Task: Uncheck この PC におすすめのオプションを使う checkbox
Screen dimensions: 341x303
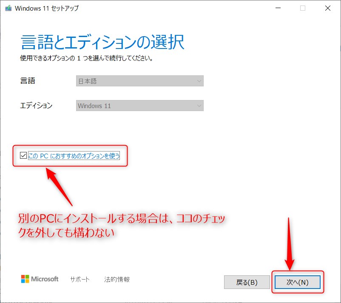Action: [23, 155]
